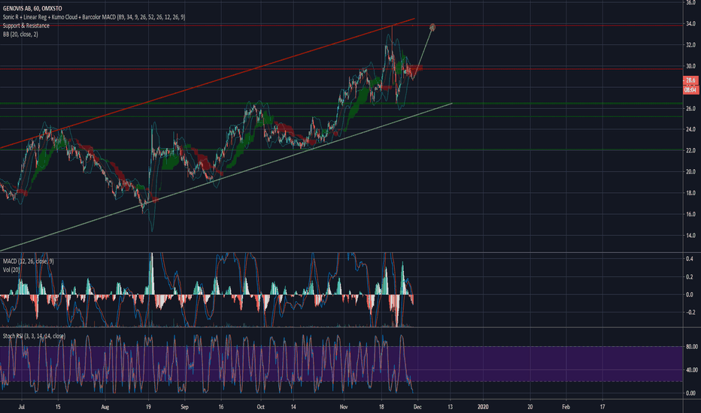Click the 22.0 price axis label
The height and width of the screenshot is (413, 701).
690,150
